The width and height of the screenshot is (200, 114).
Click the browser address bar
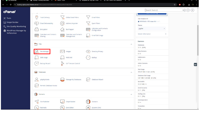(94, 5)
